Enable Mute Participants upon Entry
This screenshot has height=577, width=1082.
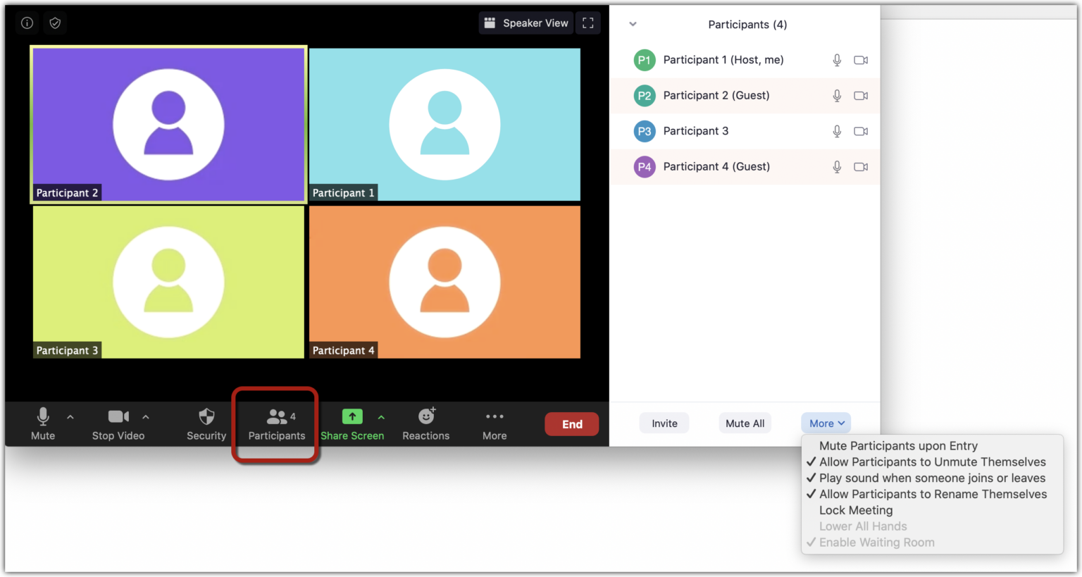[898, 445]
